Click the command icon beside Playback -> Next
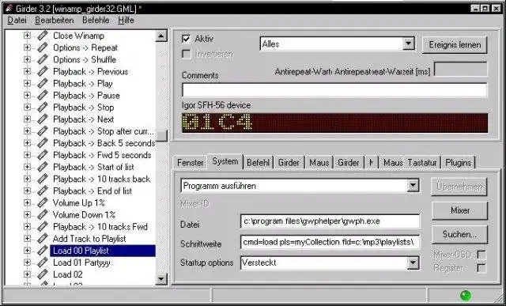Screen dimensions: 506x306 [x=43, y=119]
